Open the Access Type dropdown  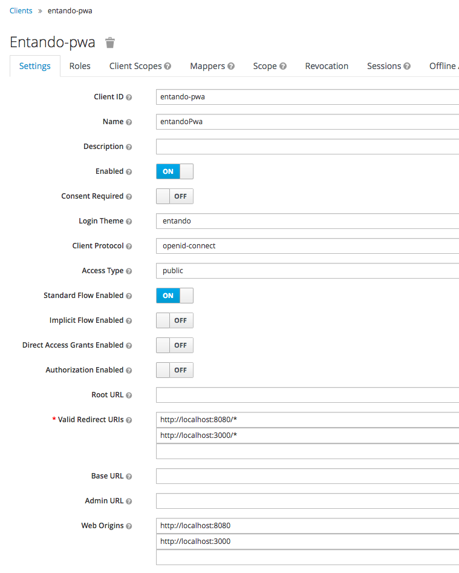308,271
